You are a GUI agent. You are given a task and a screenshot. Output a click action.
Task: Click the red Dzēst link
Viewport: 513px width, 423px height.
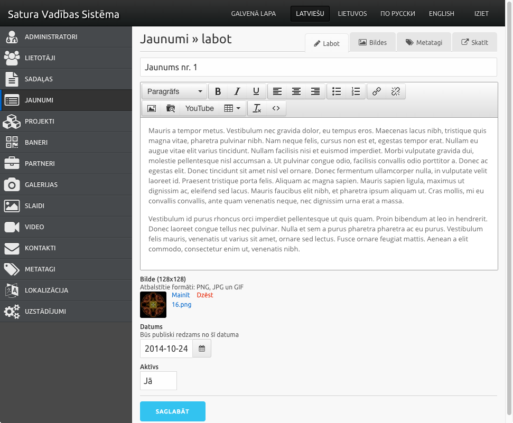tap(205, 295)
